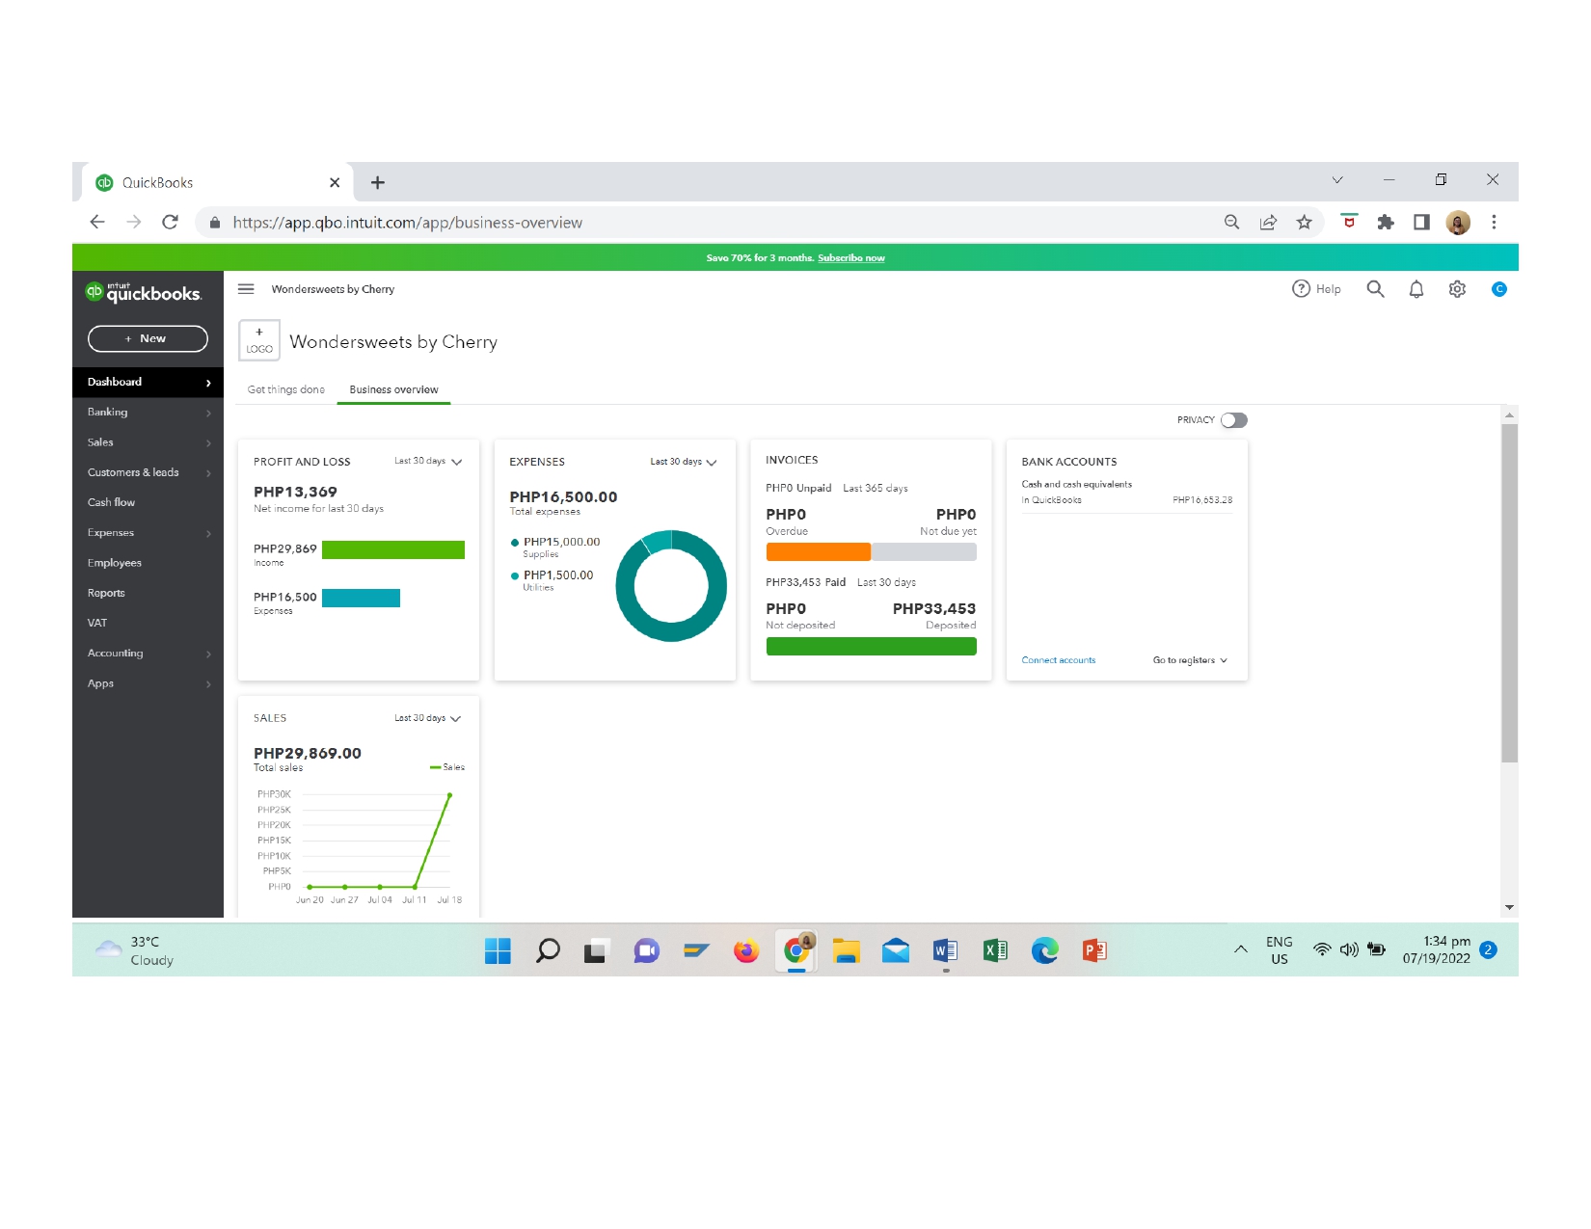
Task: Switch to Get things done tab
Action: [286, 389]
